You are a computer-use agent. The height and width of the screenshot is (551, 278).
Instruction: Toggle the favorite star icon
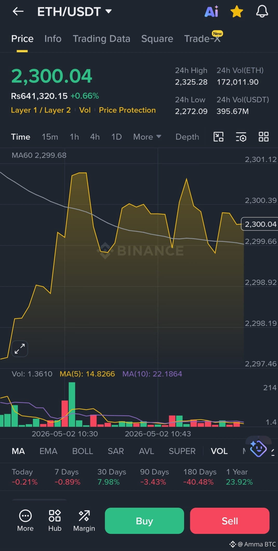pos(237,12)
